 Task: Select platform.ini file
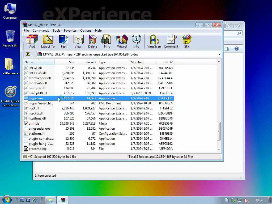[99, 133]
